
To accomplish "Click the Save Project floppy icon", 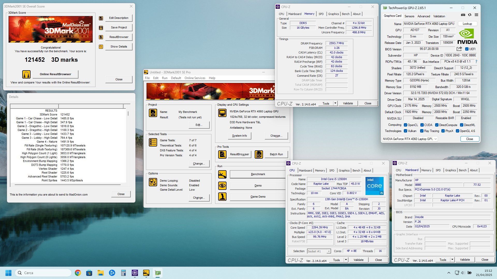I will point(101,28).
